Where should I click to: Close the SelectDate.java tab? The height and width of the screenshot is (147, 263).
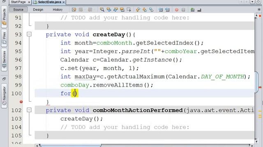(x=64, y=2)
